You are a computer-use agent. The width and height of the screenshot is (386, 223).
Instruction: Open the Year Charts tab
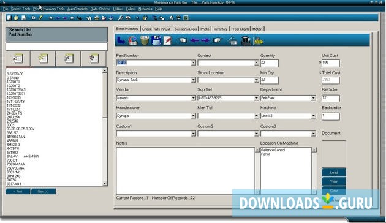[x=241, y=29]
